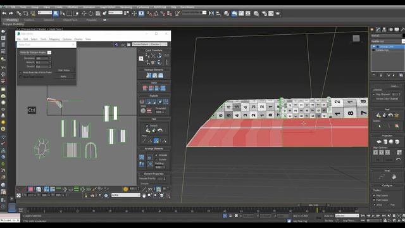Open the Hierarchy panel tab icon

pyautogui.click(x=384, y=30)
